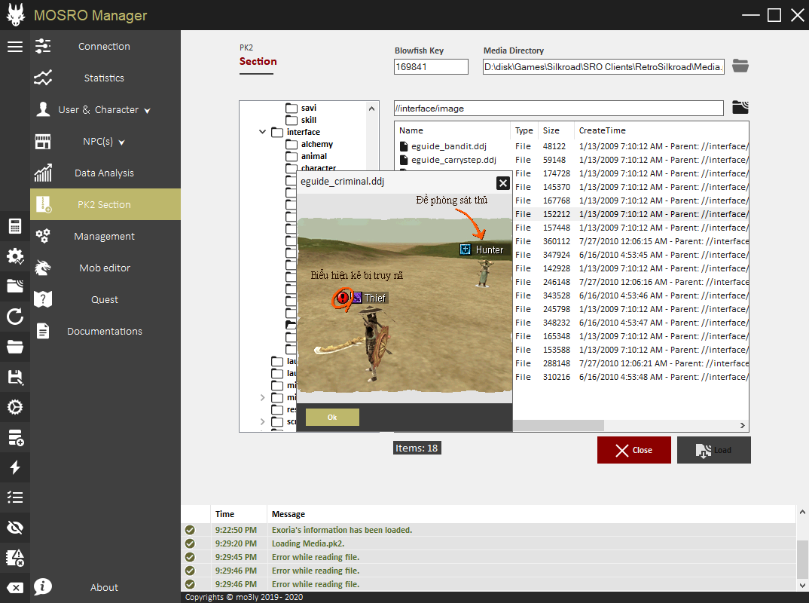Screen dimensions: 809x603
Task: Close the eguide_criminal.ddj preview popup
Action: 502,182
